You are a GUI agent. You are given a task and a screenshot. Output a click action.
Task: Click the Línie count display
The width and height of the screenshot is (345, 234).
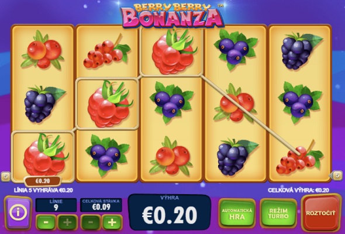point(56,205)
